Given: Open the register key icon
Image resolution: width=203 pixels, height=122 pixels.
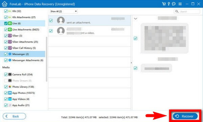Looking at the screenshot, I should coord(169,4).
